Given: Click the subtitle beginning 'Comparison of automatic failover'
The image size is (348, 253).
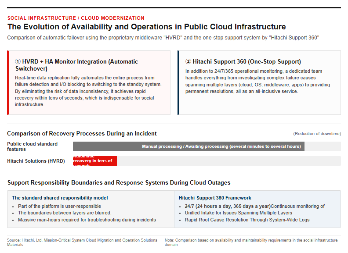Looking at the screenshot, I should pyautogui.click(x=163, y=38).
